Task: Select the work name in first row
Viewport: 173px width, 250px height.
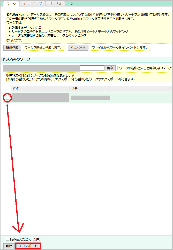Action: point(40,98)
